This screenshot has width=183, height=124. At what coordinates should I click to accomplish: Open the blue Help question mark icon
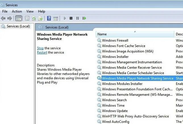[x=49, y=18]
